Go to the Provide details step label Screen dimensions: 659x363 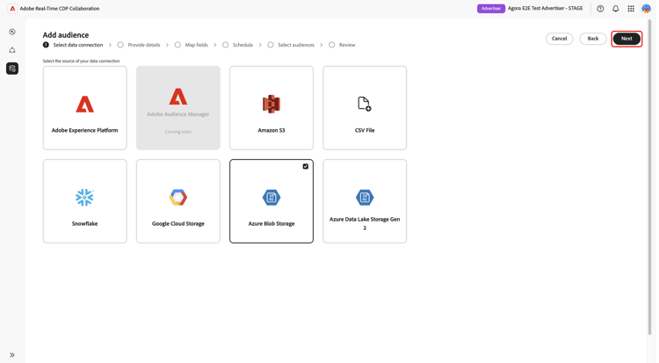pyautogui.click(x=144, y=45)
